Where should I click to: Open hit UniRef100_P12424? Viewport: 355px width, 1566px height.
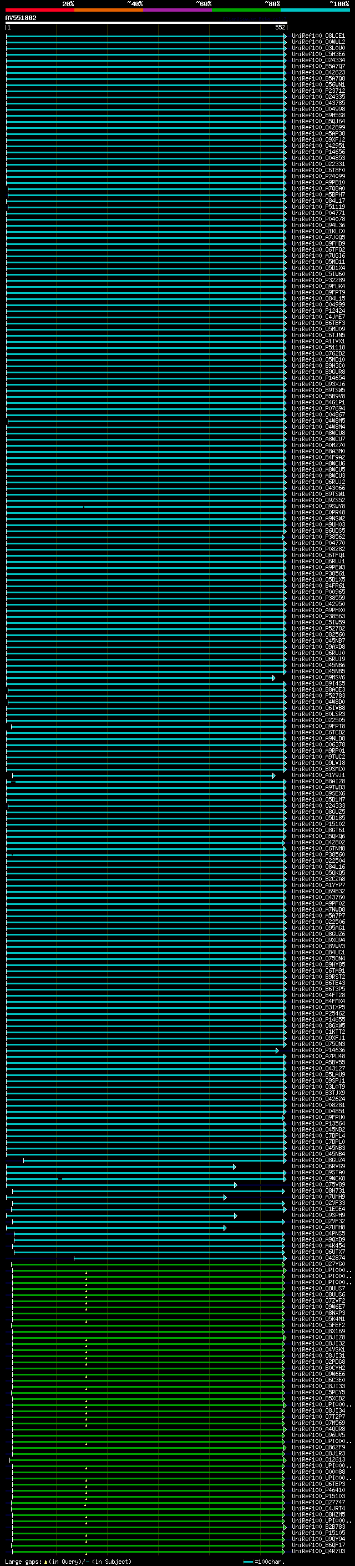point(318,311)
